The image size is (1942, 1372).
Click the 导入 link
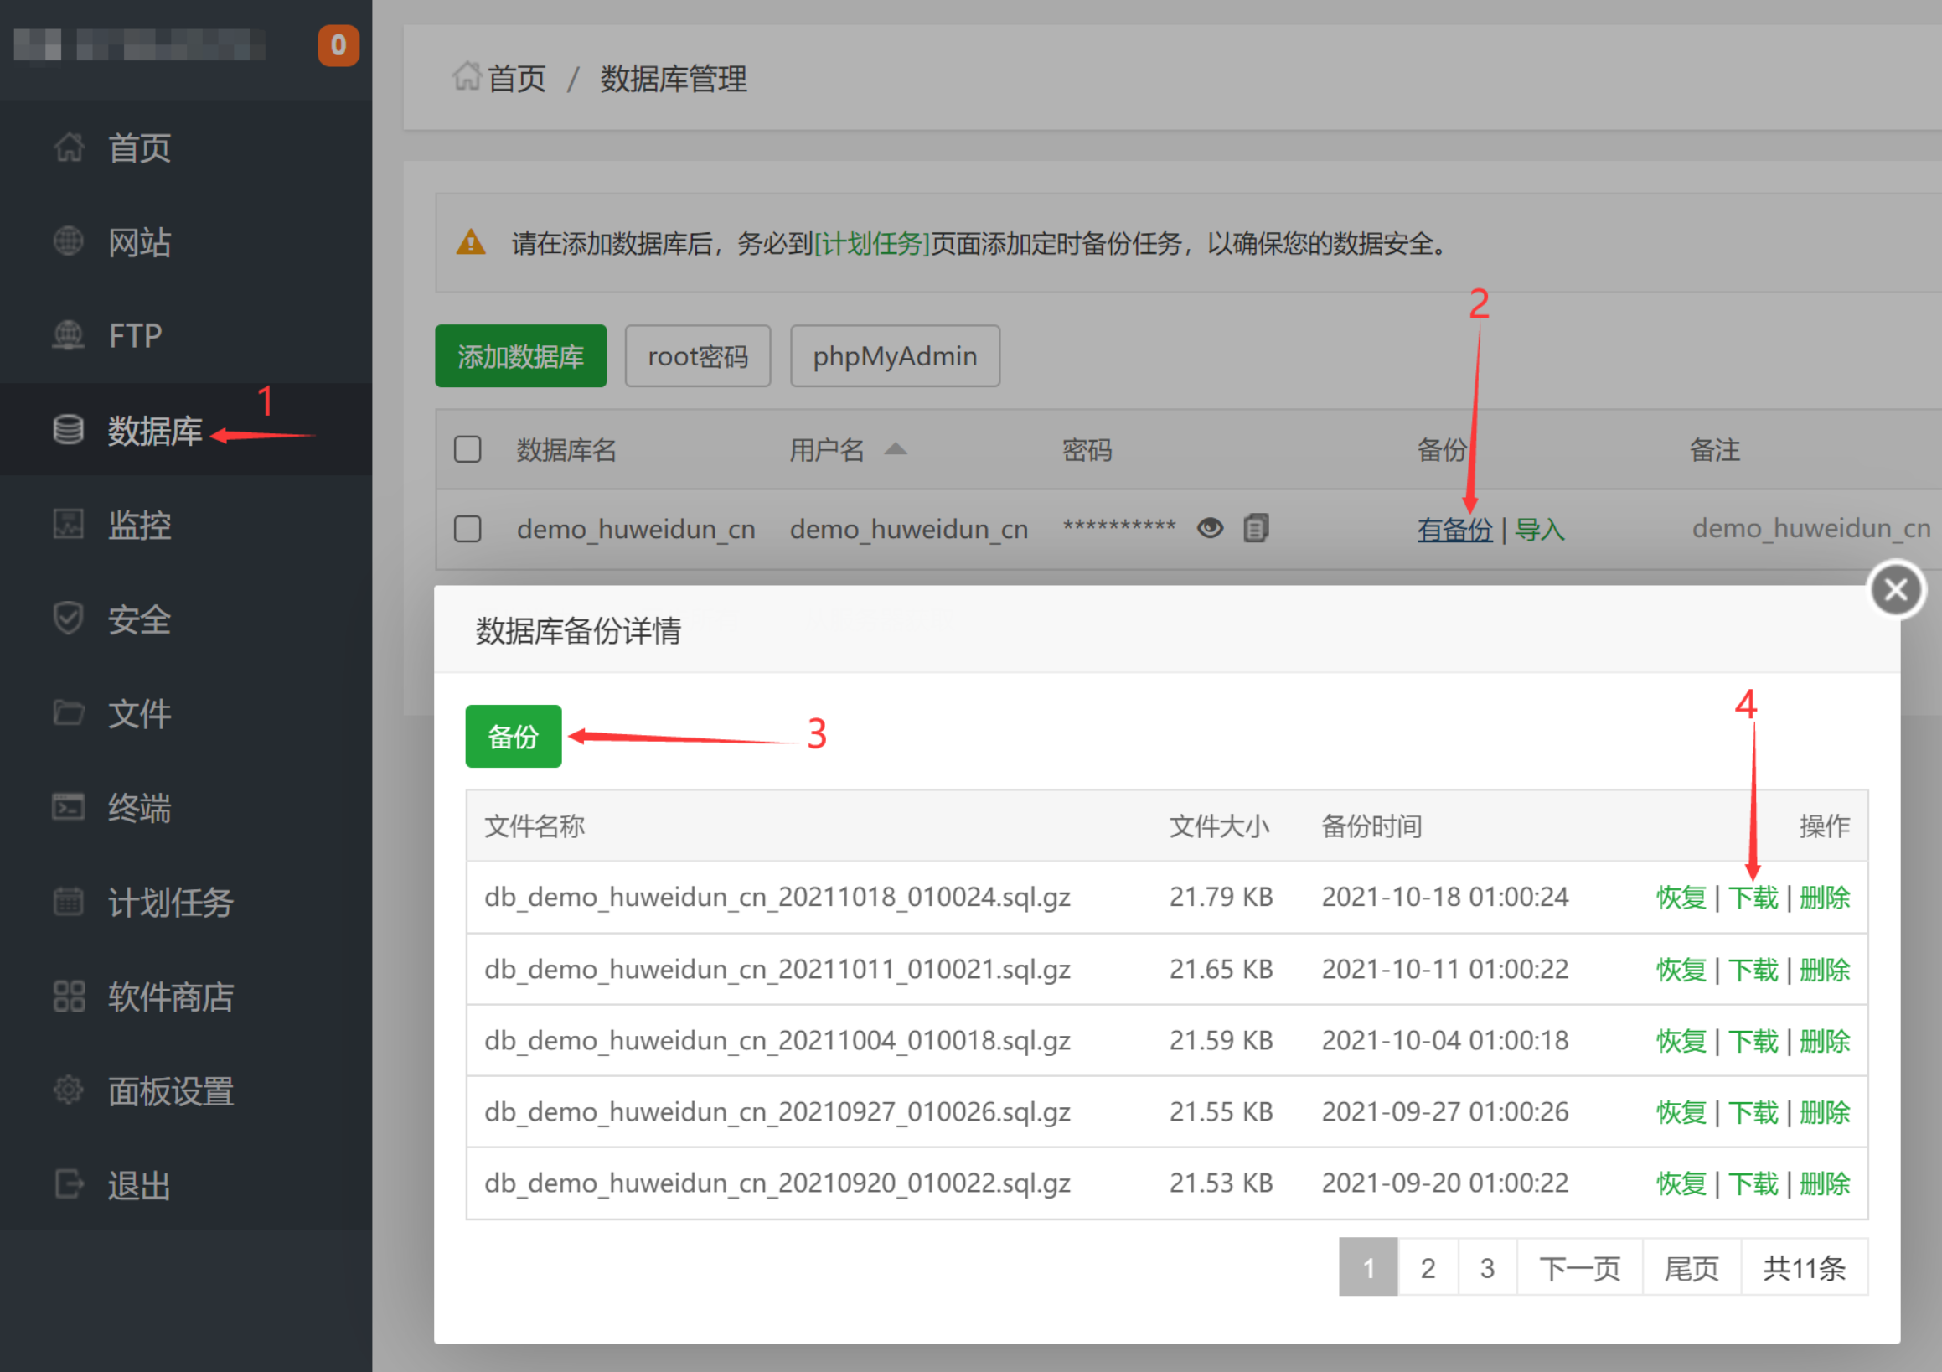1539,530
